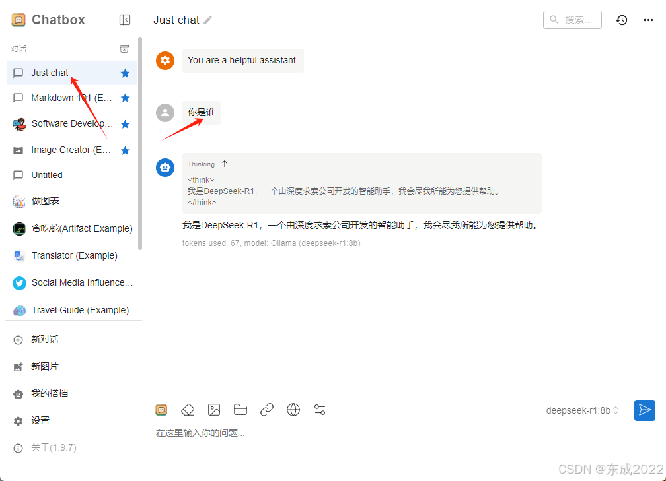Open the history clock icon
Screen dimensions: 666x481
[622, 20]
